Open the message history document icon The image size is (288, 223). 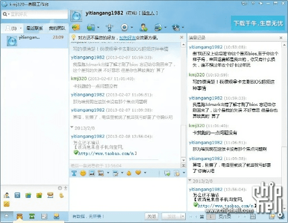[x=177, y=173]
